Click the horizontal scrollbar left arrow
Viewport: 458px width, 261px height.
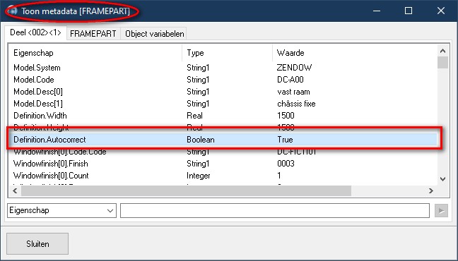15,191
